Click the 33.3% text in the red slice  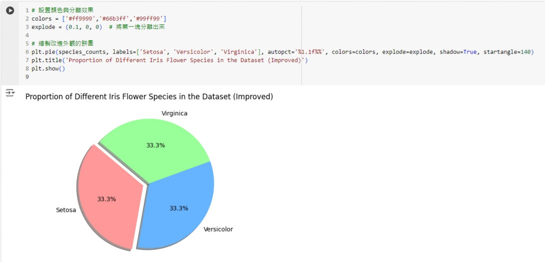[x=106, y=199]
